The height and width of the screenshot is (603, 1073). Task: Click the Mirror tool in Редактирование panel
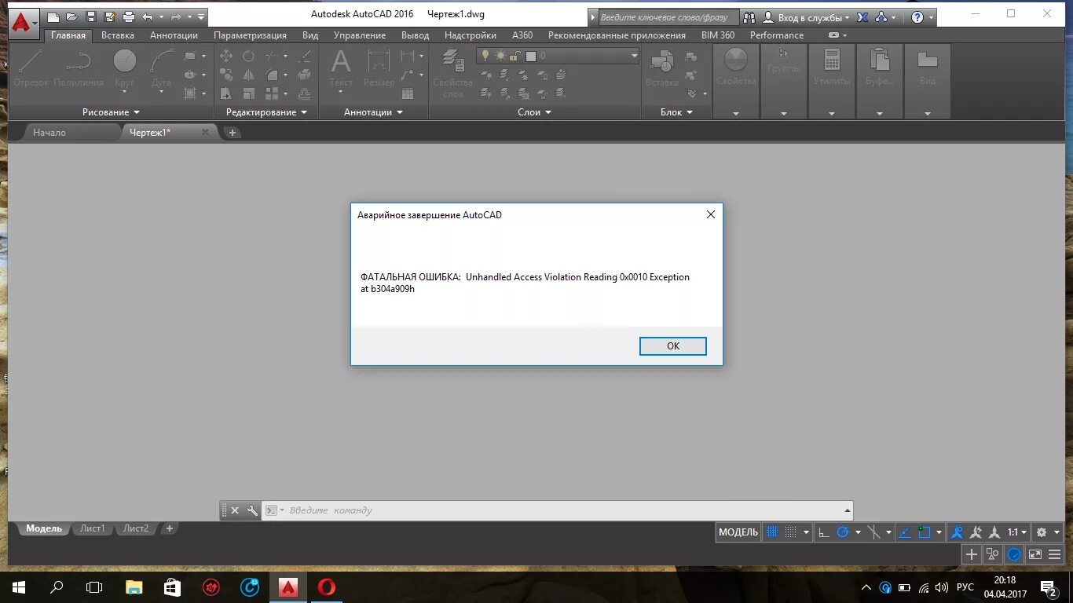coord(248,75)
